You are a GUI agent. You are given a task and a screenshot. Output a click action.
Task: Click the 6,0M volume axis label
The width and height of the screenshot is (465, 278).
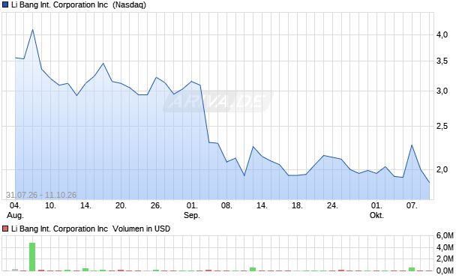tap(445, 236)
